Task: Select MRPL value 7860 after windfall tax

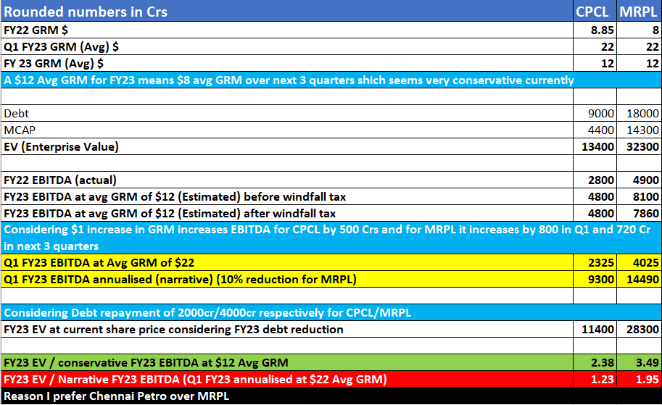Action: tap(639, 213)
